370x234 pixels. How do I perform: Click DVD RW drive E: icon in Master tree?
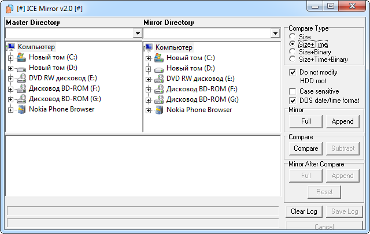point(21,78)
